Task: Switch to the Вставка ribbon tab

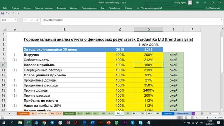Action: coord(27,8)
